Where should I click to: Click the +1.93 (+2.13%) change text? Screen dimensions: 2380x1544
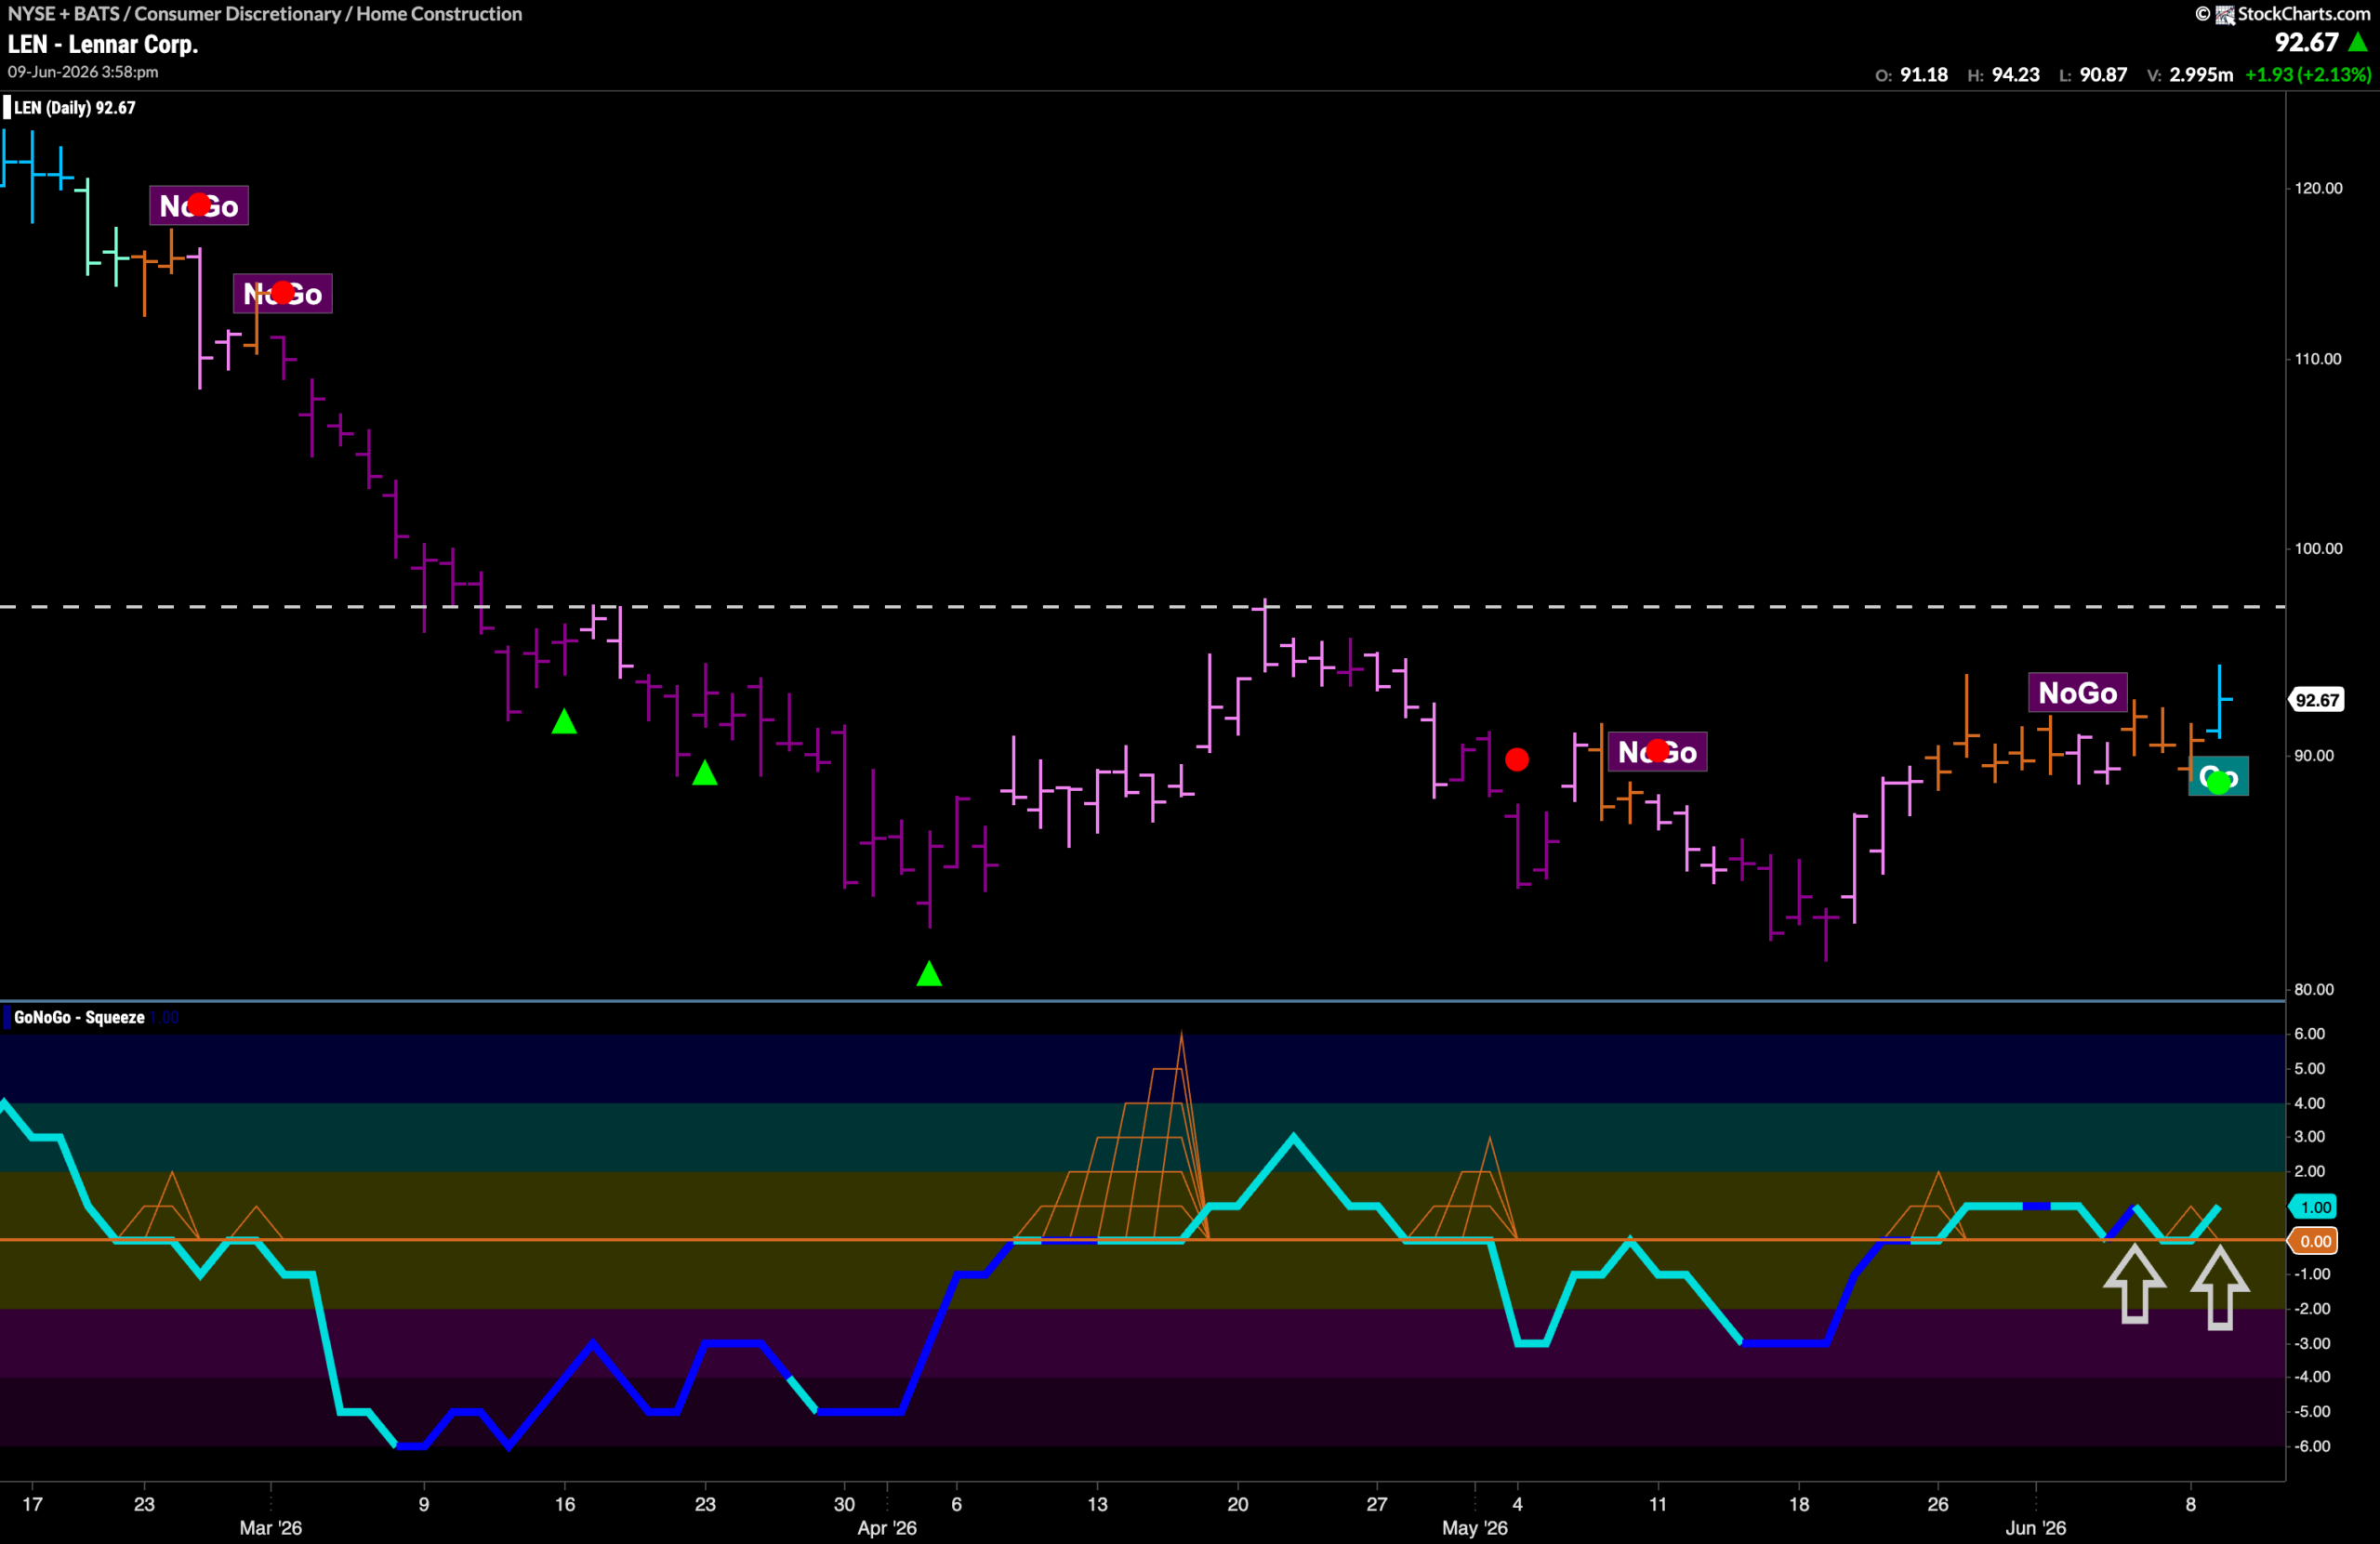pyautogui.click(x=2308, y=75)
